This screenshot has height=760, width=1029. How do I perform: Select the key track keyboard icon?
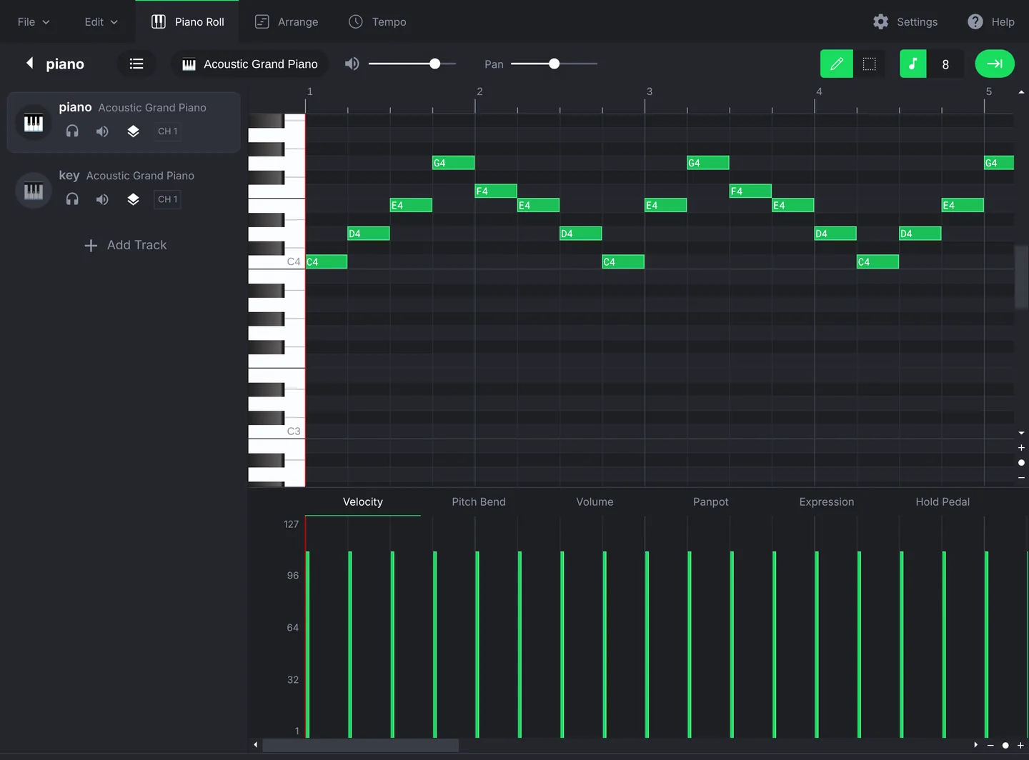[x=34, y=191]
